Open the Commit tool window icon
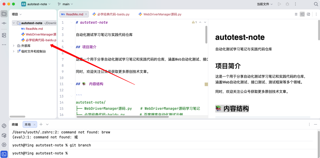The image size is (320, 158). (x=4, y=23)
